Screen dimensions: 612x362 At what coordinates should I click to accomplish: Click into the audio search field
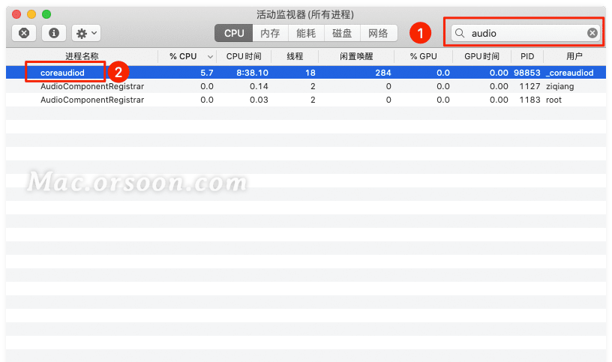click(x=525, y=33)
